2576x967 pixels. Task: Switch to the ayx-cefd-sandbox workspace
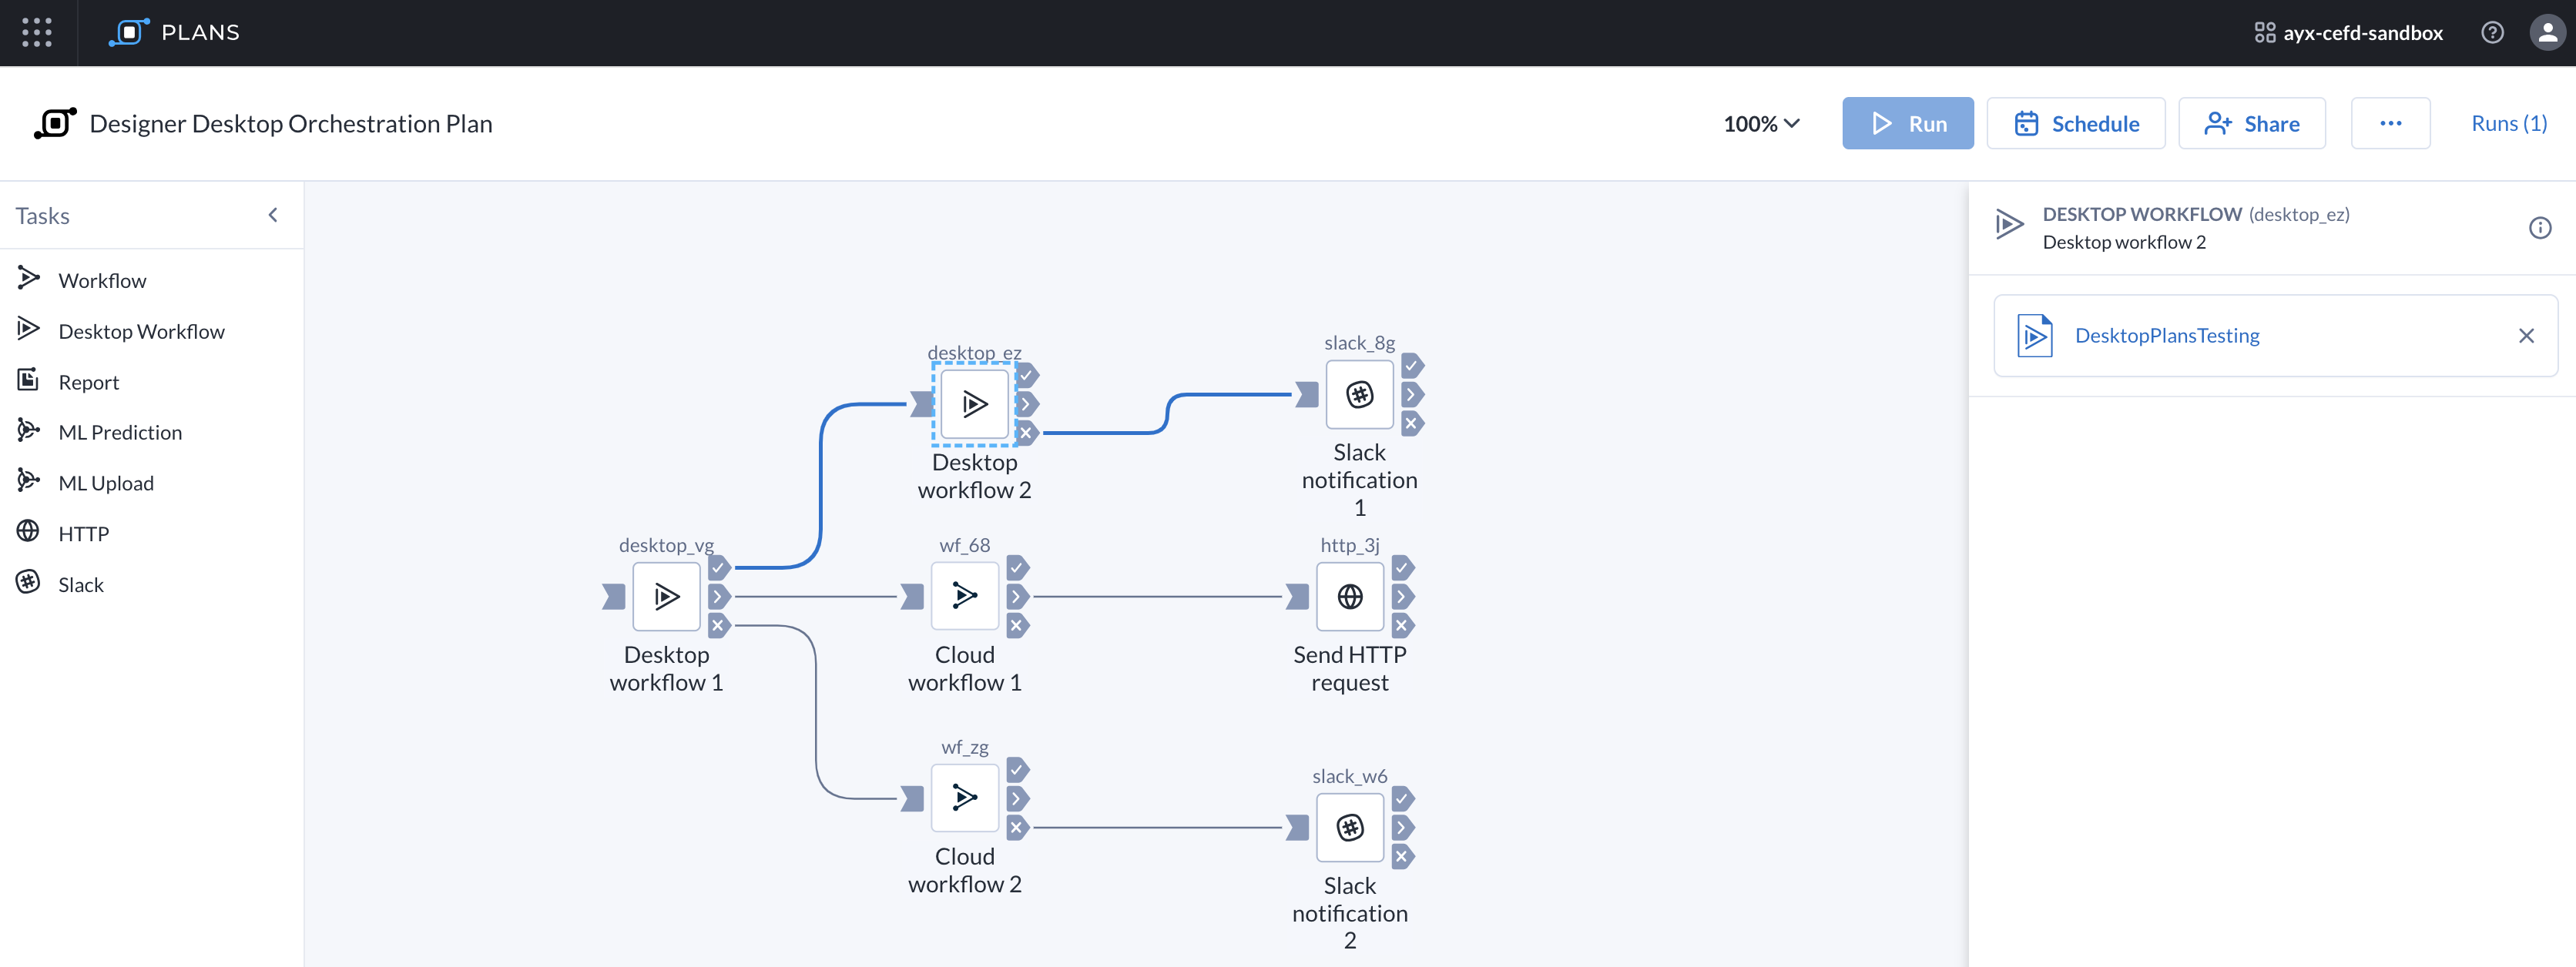tap(2347, 32)
